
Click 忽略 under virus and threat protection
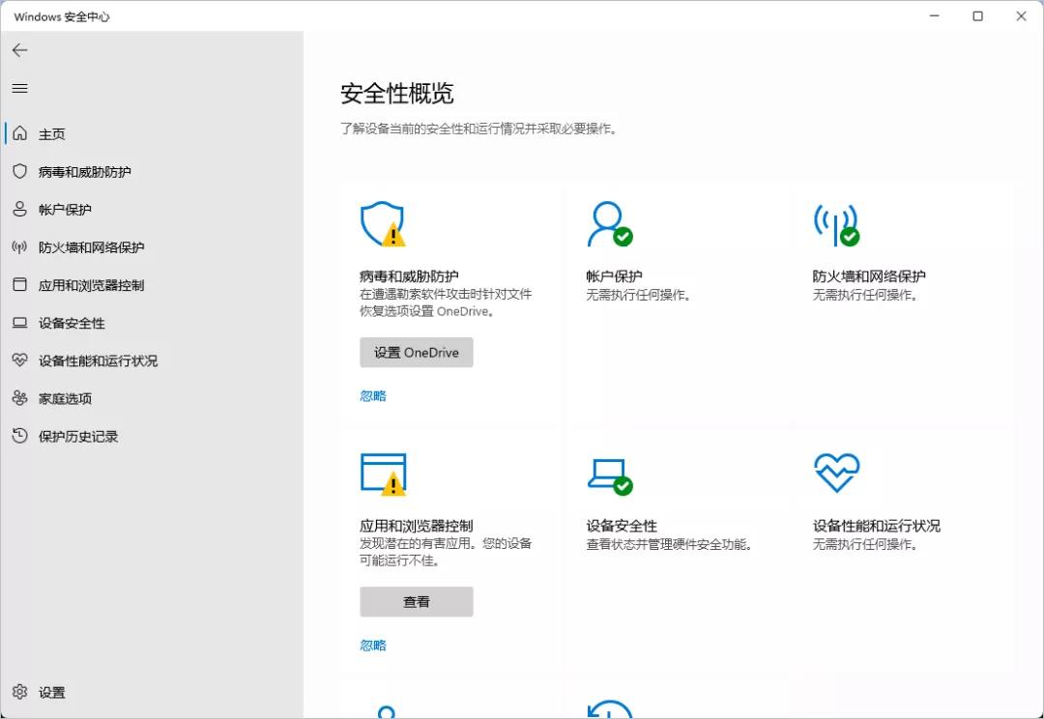tap(373, 395)
